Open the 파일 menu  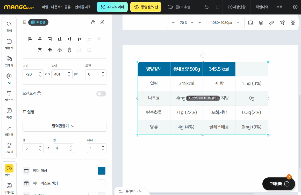coord(45,7)
